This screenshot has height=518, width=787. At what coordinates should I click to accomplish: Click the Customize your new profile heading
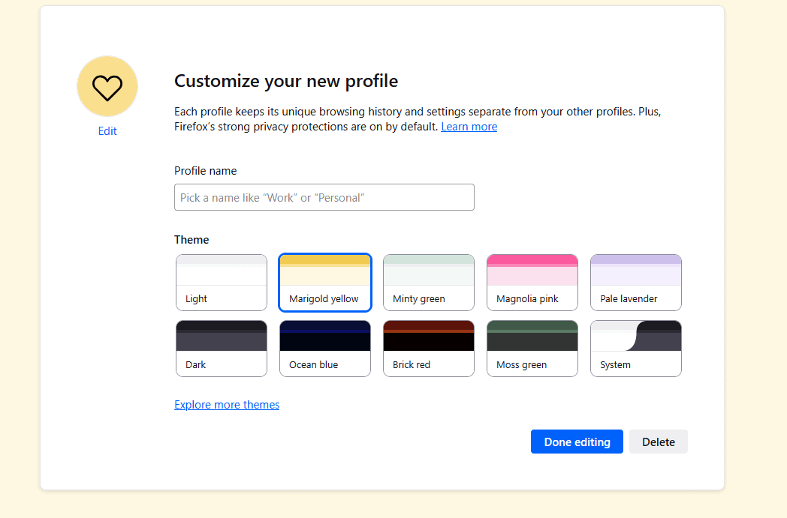286,81
